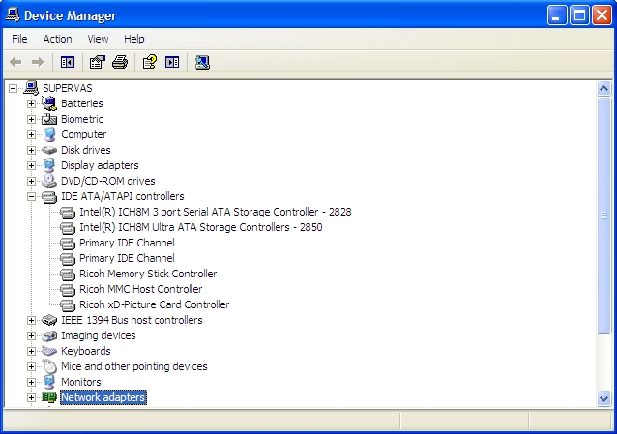This screenshot has height=434, width=617.
Task: Click the Ricoh MMC Host Controller icon
Action: pos(68,289)
